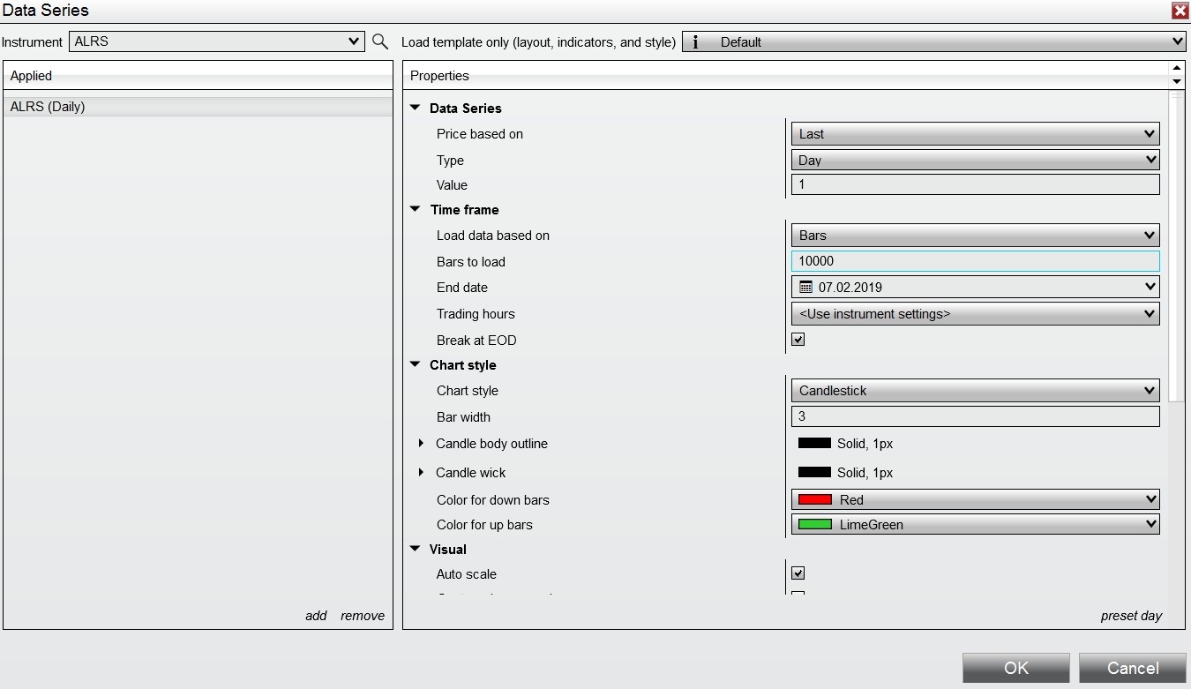Click the add link
The image size is (1191, 689).
[316, 616]
